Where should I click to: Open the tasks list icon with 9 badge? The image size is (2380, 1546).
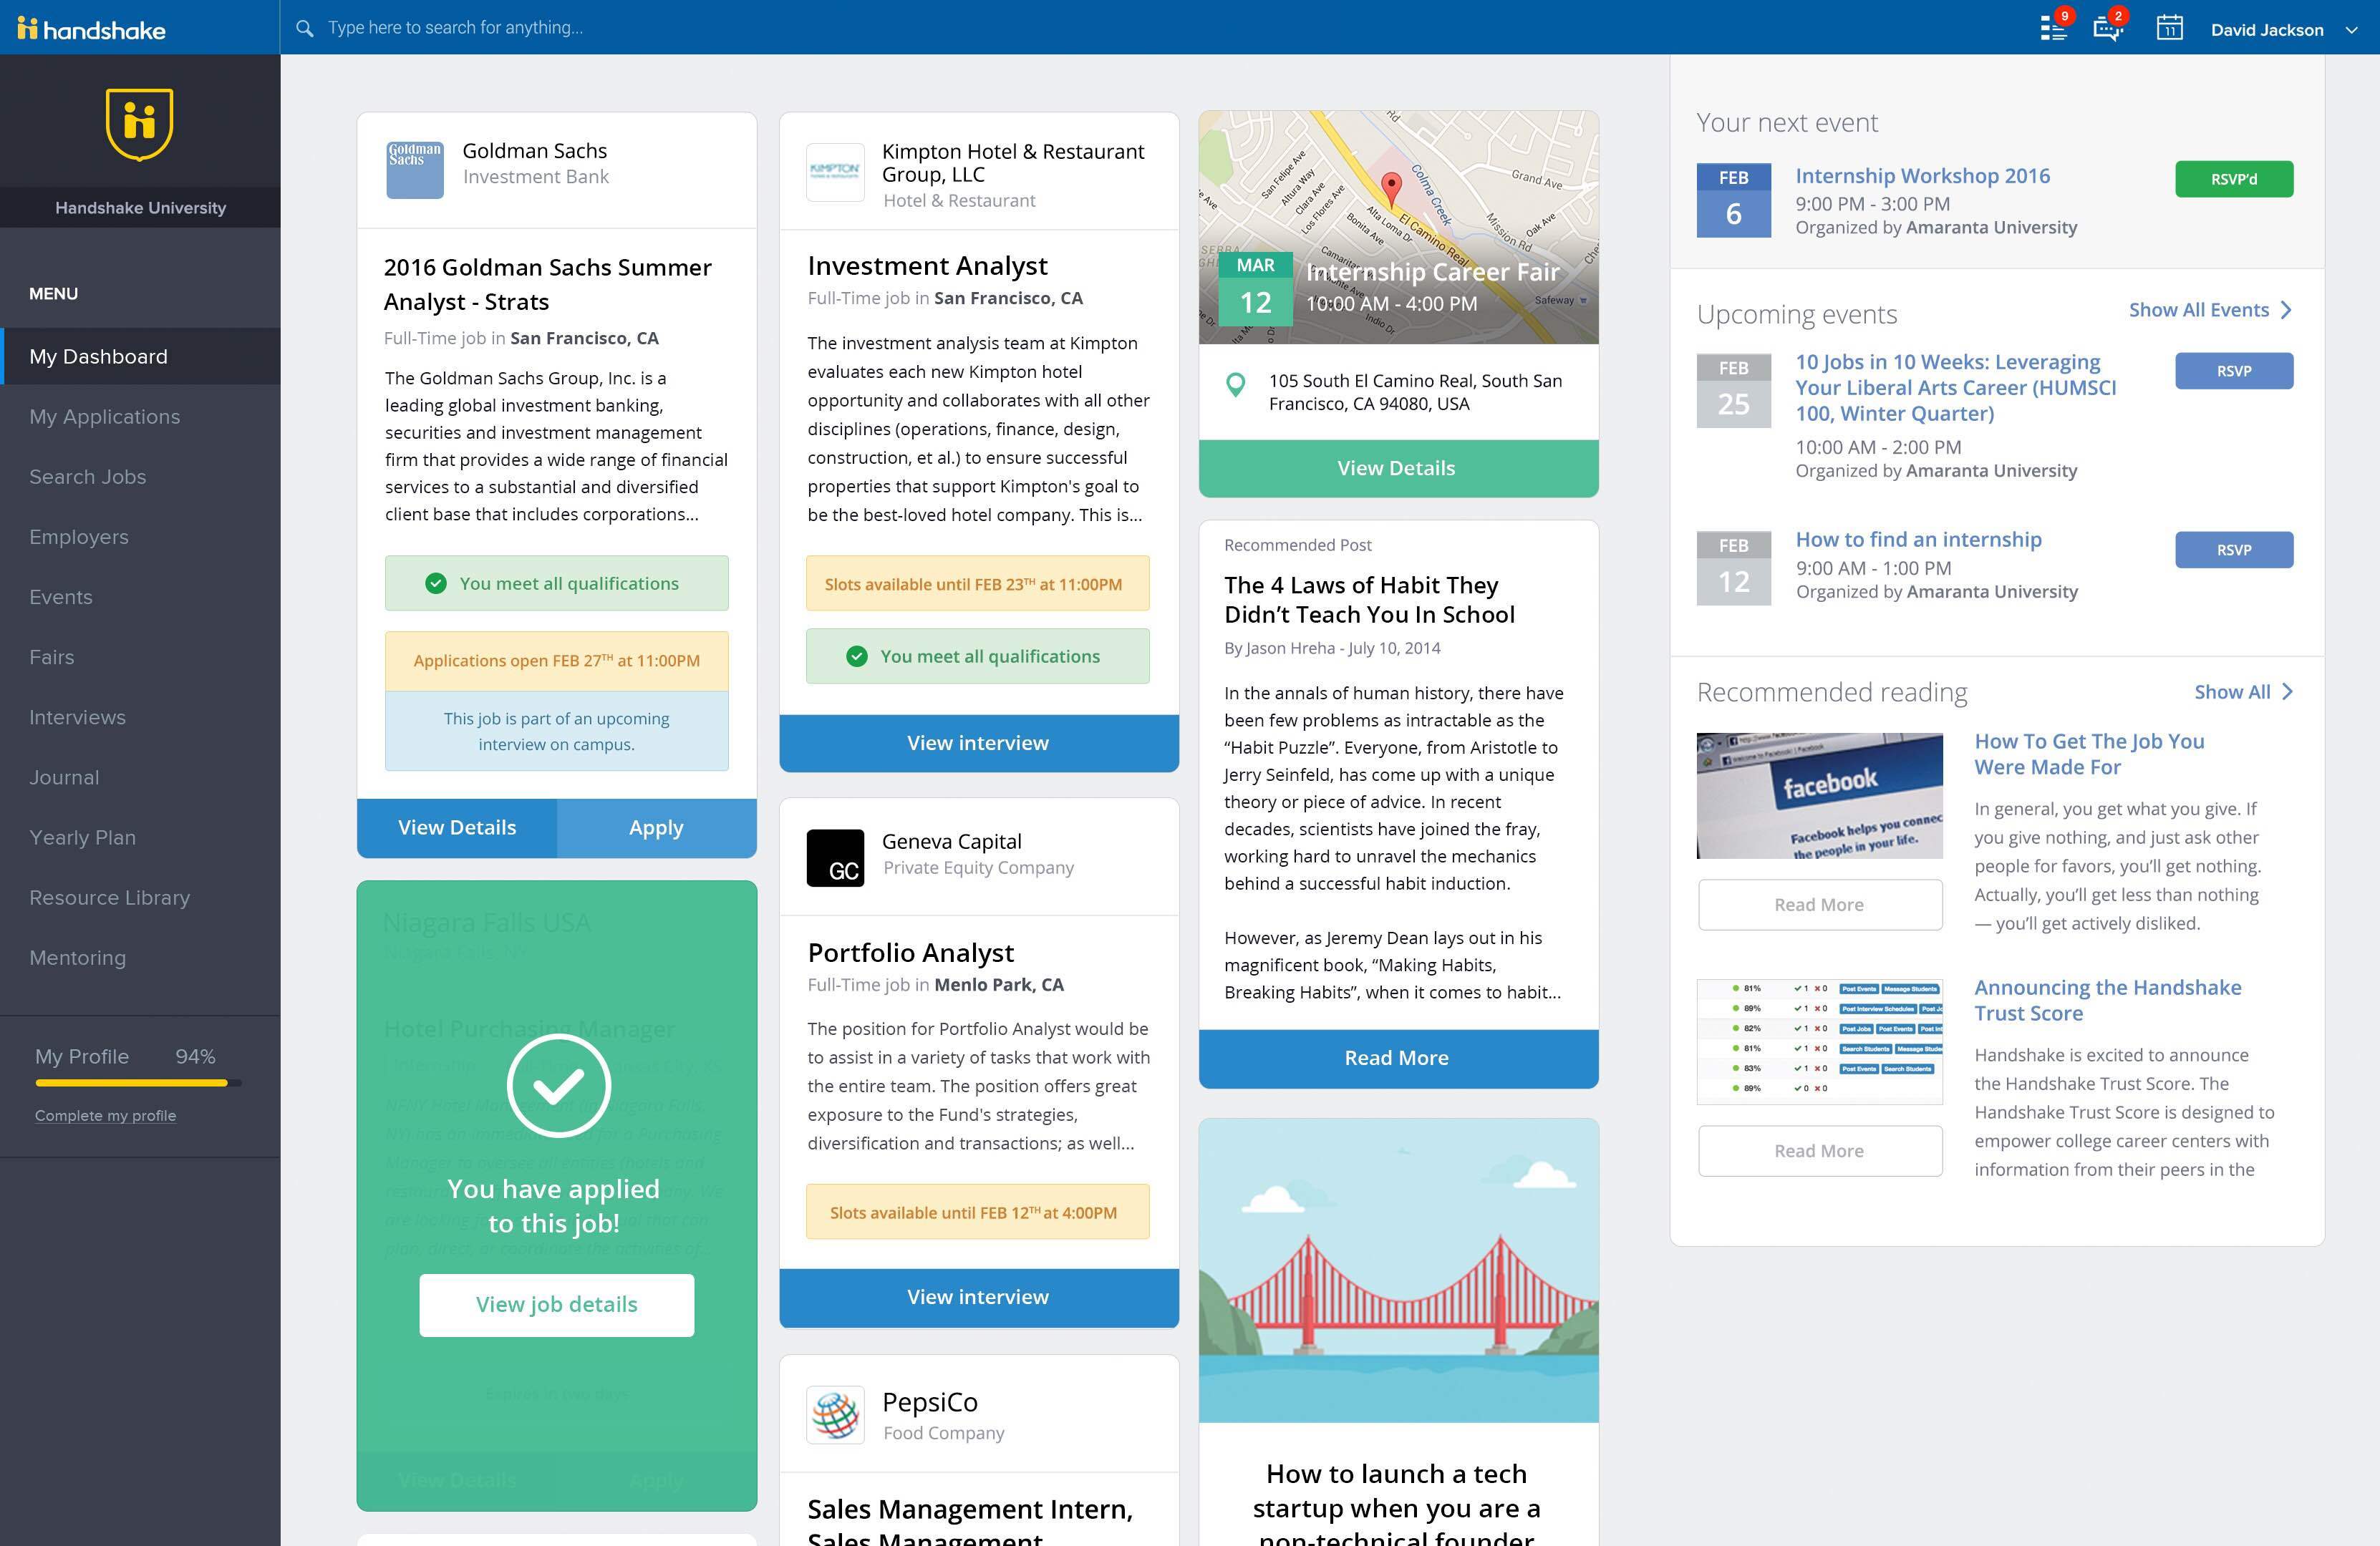[2053, 28]
